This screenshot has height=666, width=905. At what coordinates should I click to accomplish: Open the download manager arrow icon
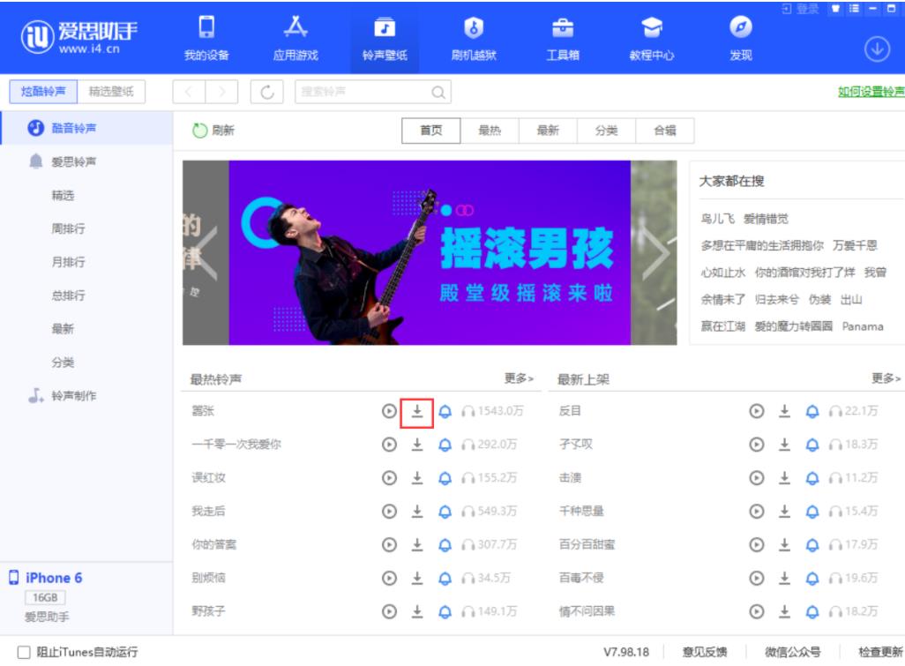[x=876, y=49]
